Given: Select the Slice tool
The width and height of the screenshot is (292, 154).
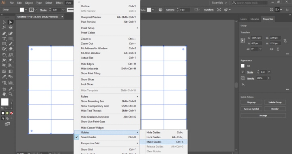Looking at the screenshot, I should tap(11, 89).
